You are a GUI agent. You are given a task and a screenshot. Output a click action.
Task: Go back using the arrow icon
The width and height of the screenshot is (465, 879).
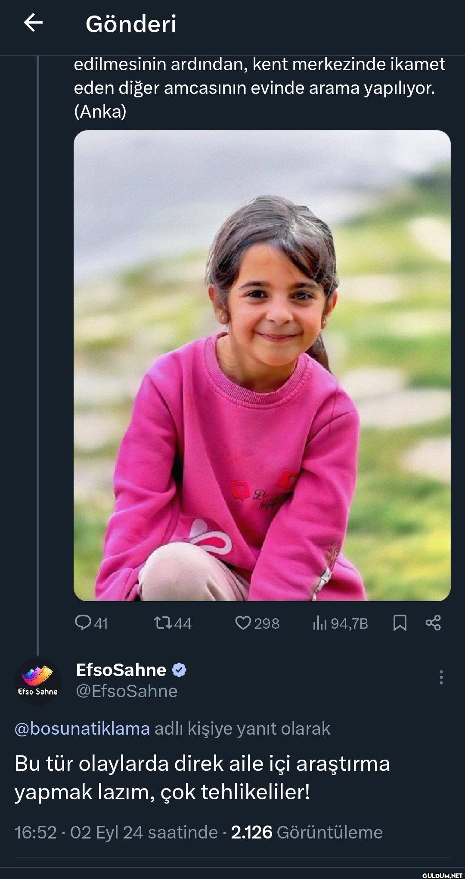coord(33,22)
